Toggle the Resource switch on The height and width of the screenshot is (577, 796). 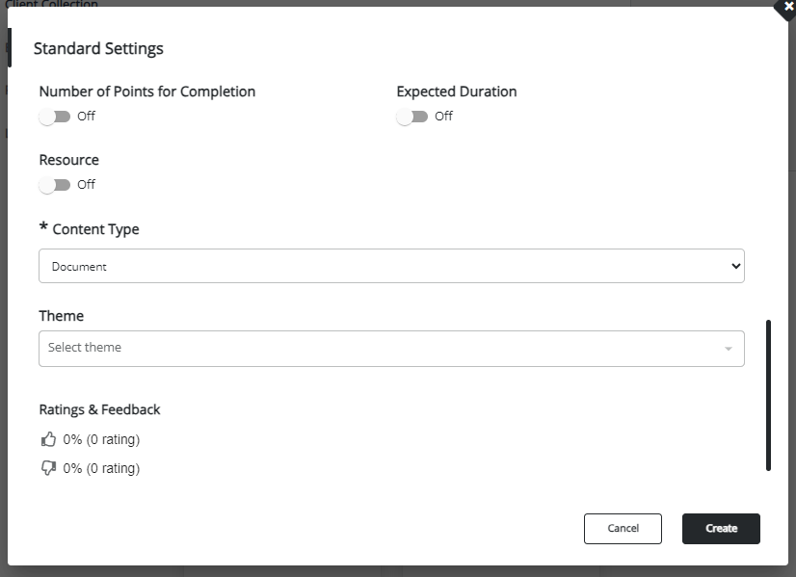(x=55, y=185)
